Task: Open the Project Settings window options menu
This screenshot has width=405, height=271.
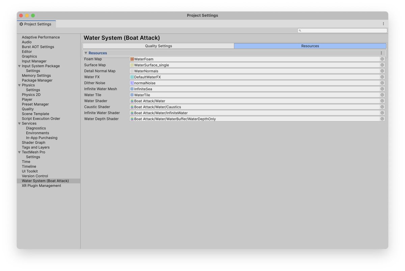Action: [383, 24]
